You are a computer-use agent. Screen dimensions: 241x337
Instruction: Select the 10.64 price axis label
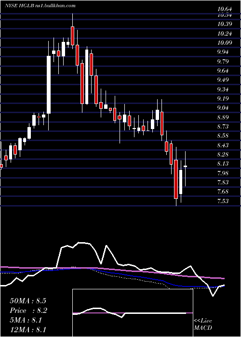225,9
